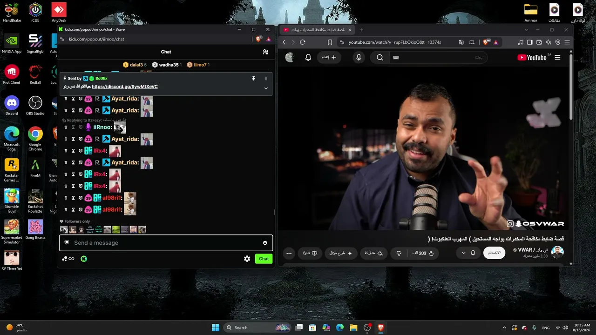Viewport: 596px width, 335px height.
Task: Select gifter dalal3 in leaderboard
Action: click(135, 65)
